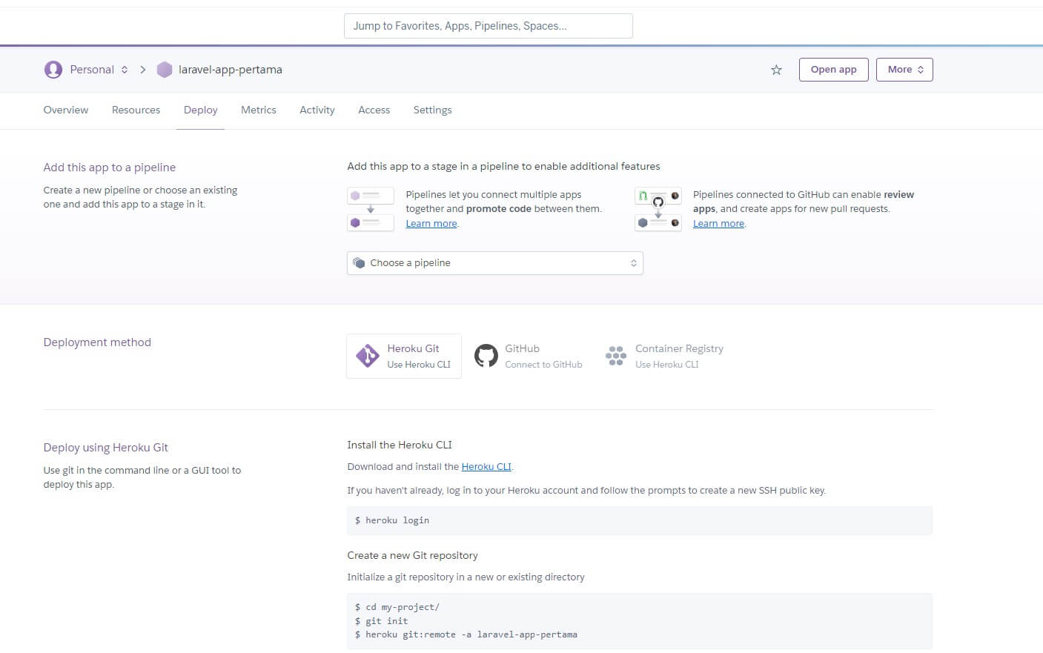Click the 'Add this app to a pipeline' heading

110,168
